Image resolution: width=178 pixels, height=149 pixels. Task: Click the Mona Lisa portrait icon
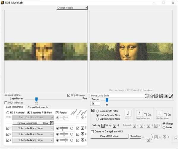point(161,96)
